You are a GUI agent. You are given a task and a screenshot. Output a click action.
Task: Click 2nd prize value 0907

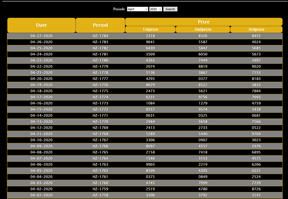[203, 140]
